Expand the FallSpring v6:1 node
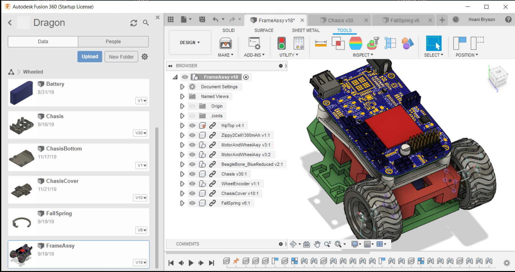This screenshot has width=515, height=272. tap(182, 203)
